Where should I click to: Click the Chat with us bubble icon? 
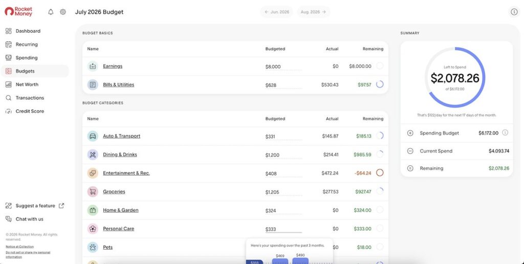coord(9,219)
